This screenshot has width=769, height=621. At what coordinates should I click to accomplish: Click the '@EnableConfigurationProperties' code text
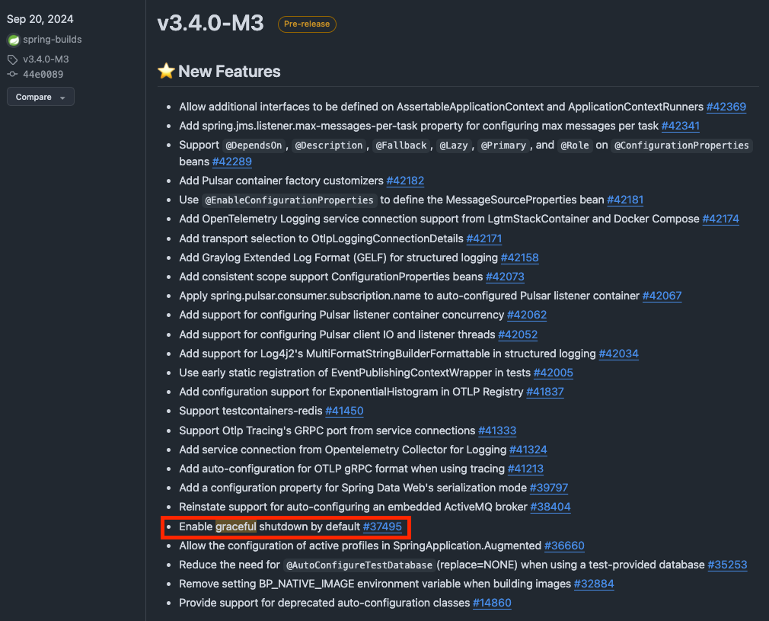click(x=289, y=201)
